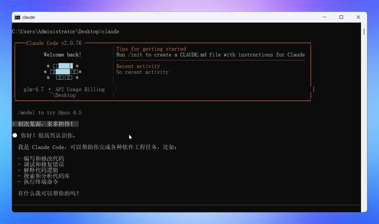Click the '执行终端命令' list item
Screen dimensions: 379x224
[x=41, y=182]
